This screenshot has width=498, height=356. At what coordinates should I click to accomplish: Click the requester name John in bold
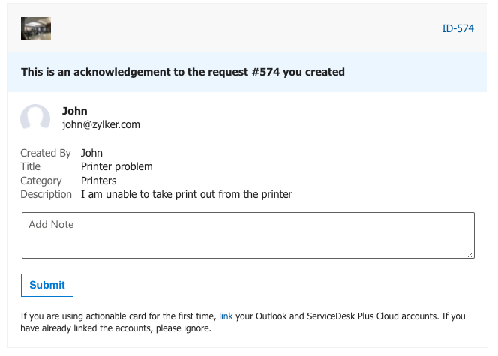(75, 111)
